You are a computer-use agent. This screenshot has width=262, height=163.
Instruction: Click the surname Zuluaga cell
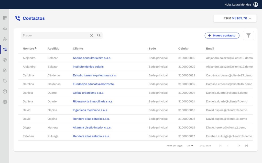(x=53, y=136)
